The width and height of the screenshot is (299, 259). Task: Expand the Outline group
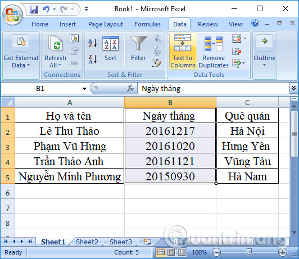tap(264, 51)
